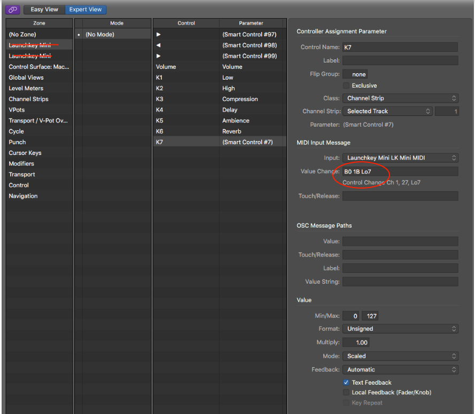Viewport: 475px width, 414px height.
Task: Open the Class dropdown
Action: [401, 98]
